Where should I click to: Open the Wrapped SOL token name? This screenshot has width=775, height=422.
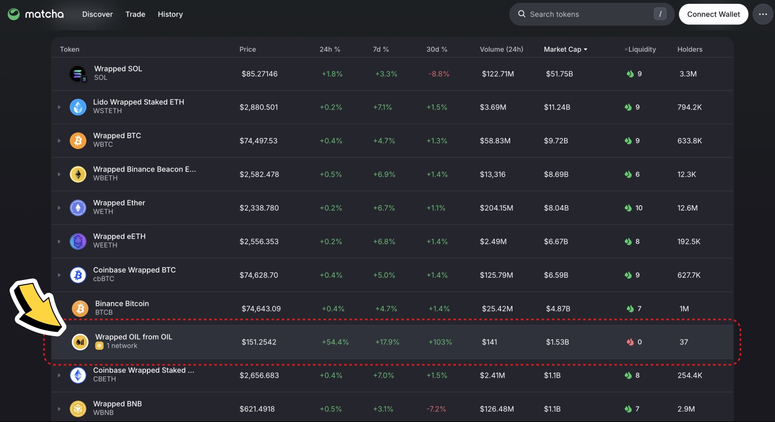118,69
